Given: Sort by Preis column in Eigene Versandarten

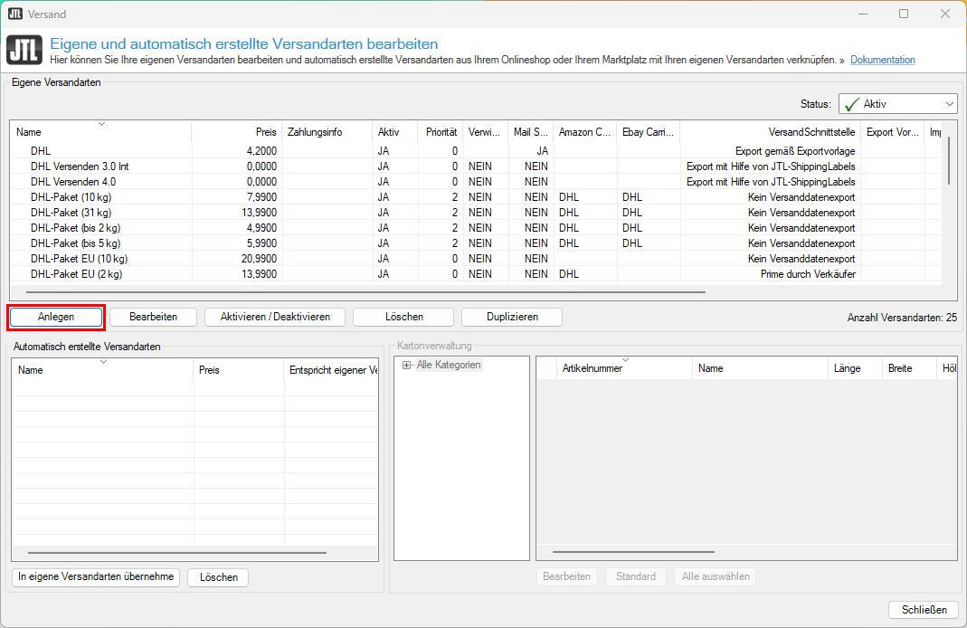Looking at the screenshot, I should [237, 132].
